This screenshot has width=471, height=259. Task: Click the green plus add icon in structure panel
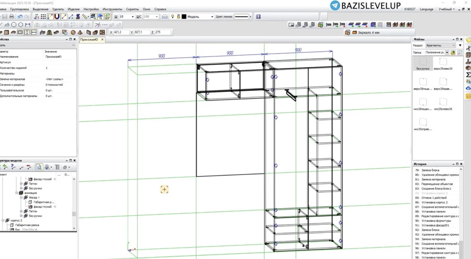5,167
